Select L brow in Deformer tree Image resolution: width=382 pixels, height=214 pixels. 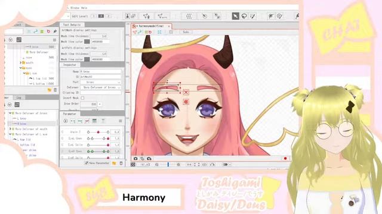pyautogui.click(x=21, y=118)
